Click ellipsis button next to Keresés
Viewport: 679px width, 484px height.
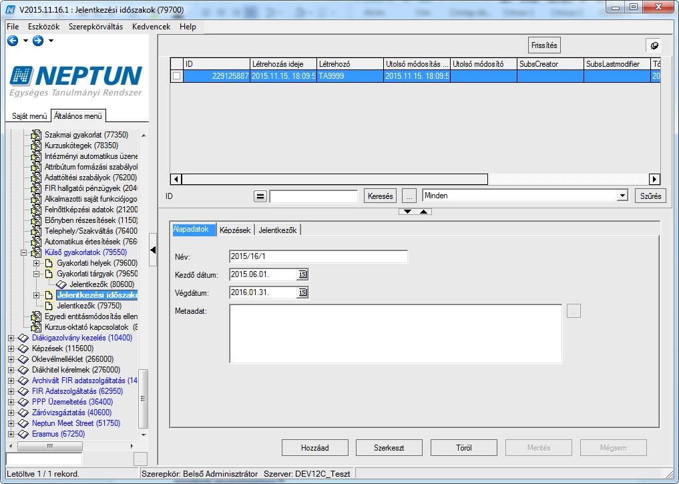click(409, 196)
